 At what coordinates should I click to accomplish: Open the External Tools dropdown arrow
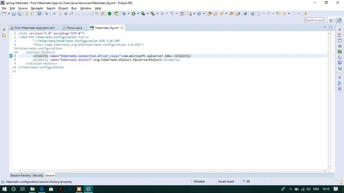click(x=157, y=13)
